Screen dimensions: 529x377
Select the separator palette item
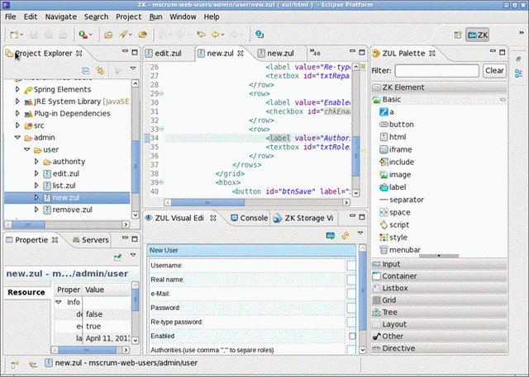[x=402, y=200]
